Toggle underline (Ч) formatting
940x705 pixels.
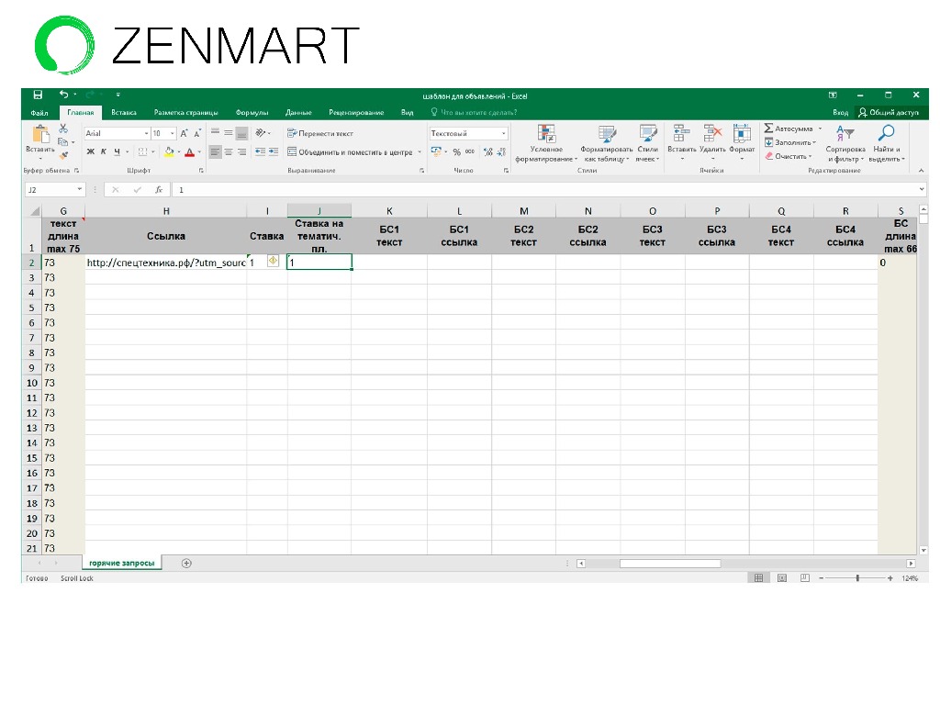tap(117, 152)
